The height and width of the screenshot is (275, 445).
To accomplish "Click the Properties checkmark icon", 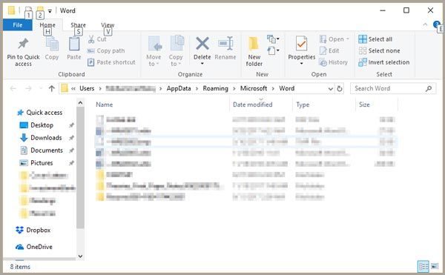I will click(x=301, y=44).
